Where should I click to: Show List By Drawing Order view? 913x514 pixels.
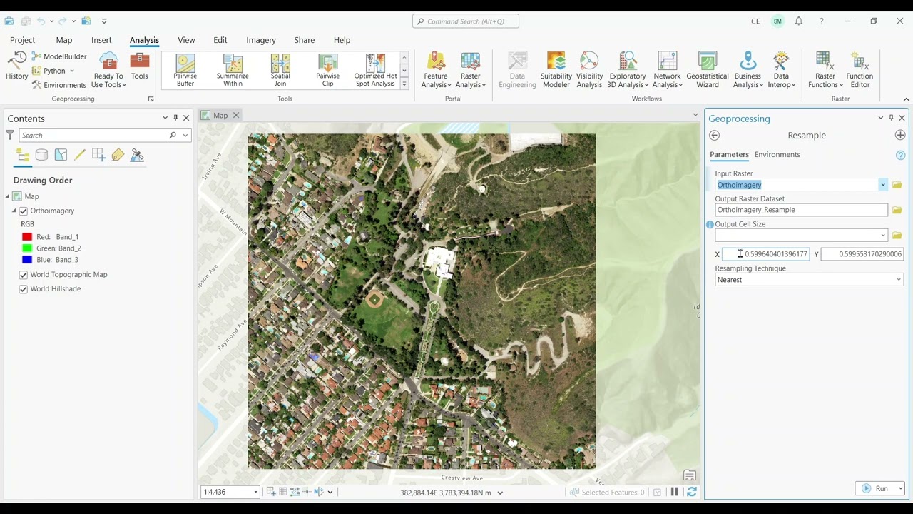tap(23, 155)
